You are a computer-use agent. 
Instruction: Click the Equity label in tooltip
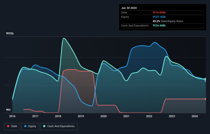(125, 17)
